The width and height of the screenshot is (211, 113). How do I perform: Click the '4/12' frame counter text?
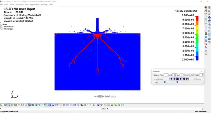point(113,96)
